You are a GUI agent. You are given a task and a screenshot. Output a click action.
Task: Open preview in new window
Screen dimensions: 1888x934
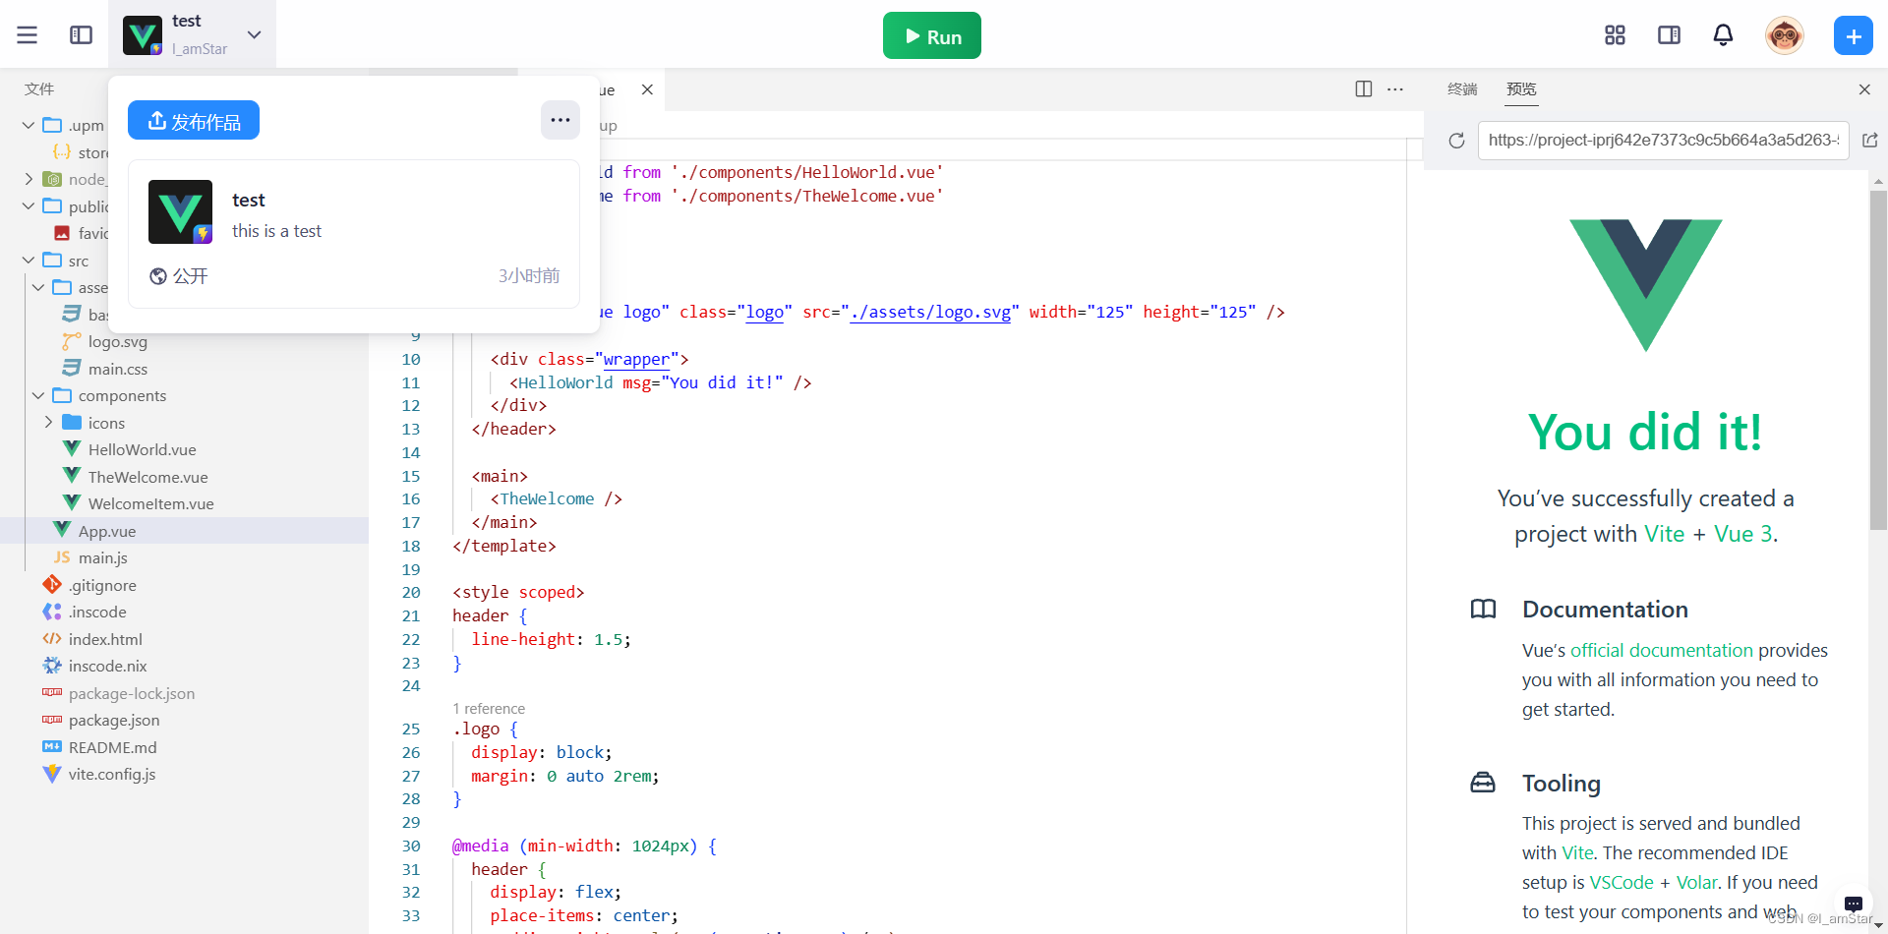tap(1870, 141)
